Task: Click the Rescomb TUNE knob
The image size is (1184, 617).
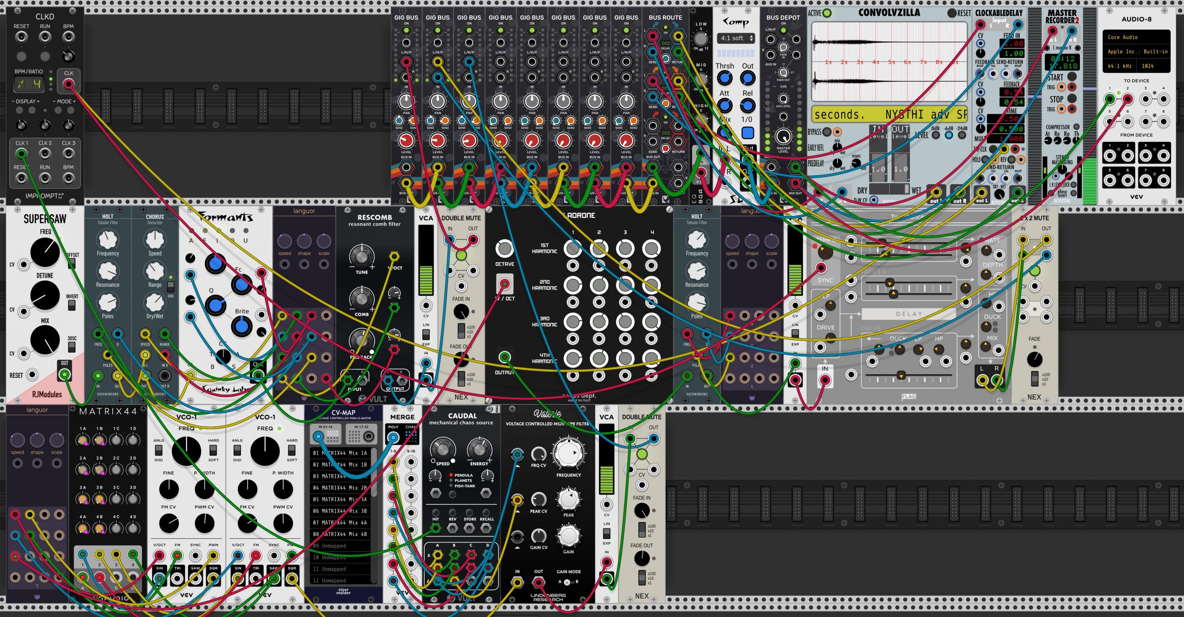Action: (x=362, y=256)
